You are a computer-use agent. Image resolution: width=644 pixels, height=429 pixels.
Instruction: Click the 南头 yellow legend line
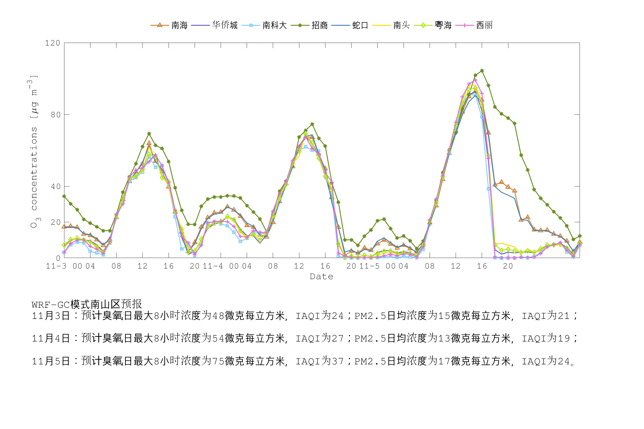click(382, 25)
